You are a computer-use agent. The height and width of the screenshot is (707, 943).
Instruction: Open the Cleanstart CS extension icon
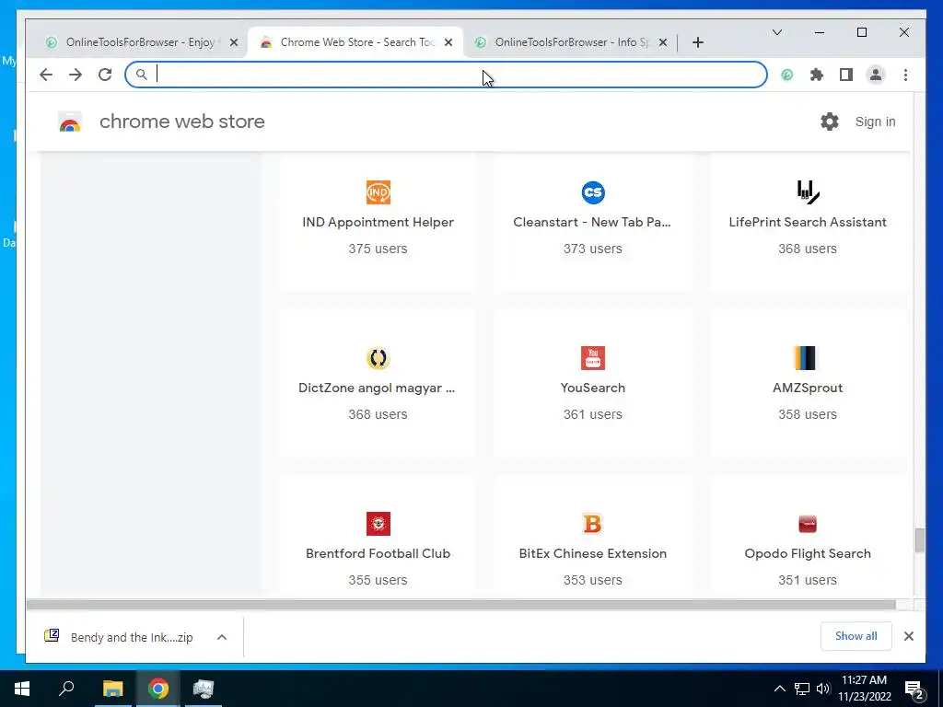(x=593, y=192)
